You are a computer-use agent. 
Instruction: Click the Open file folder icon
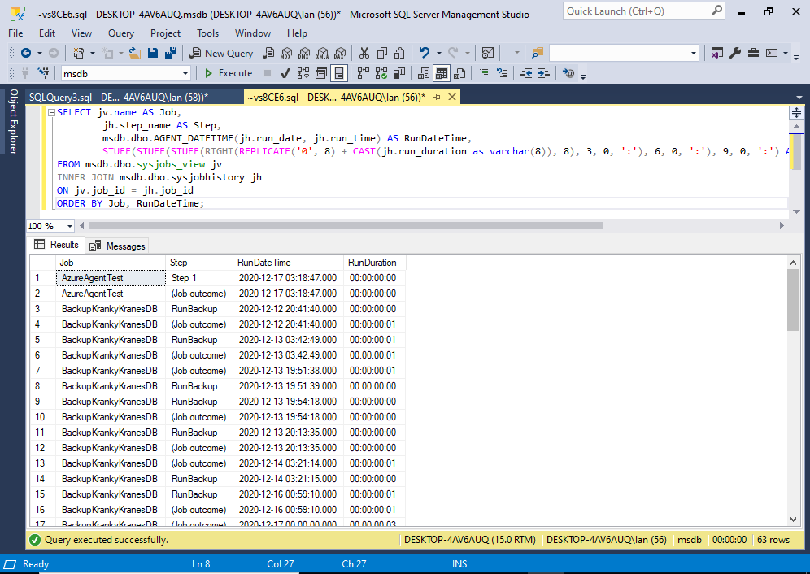coord(135,53)
